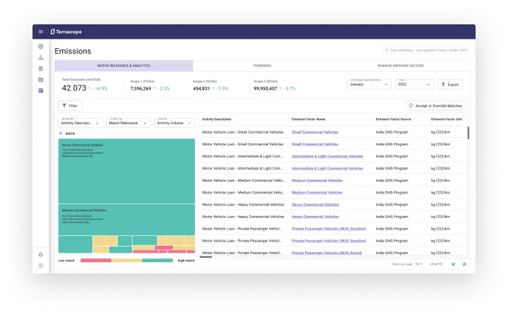Expand the Group by Activity Description dropdown

[81, 123]
